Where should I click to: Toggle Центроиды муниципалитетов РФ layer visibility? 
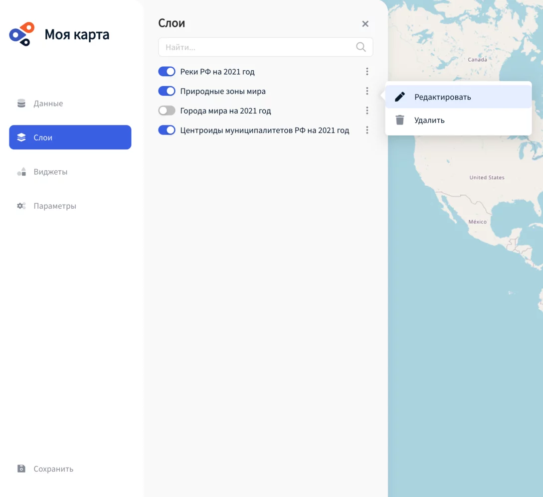pyautogui.click(x=167, y=130)
